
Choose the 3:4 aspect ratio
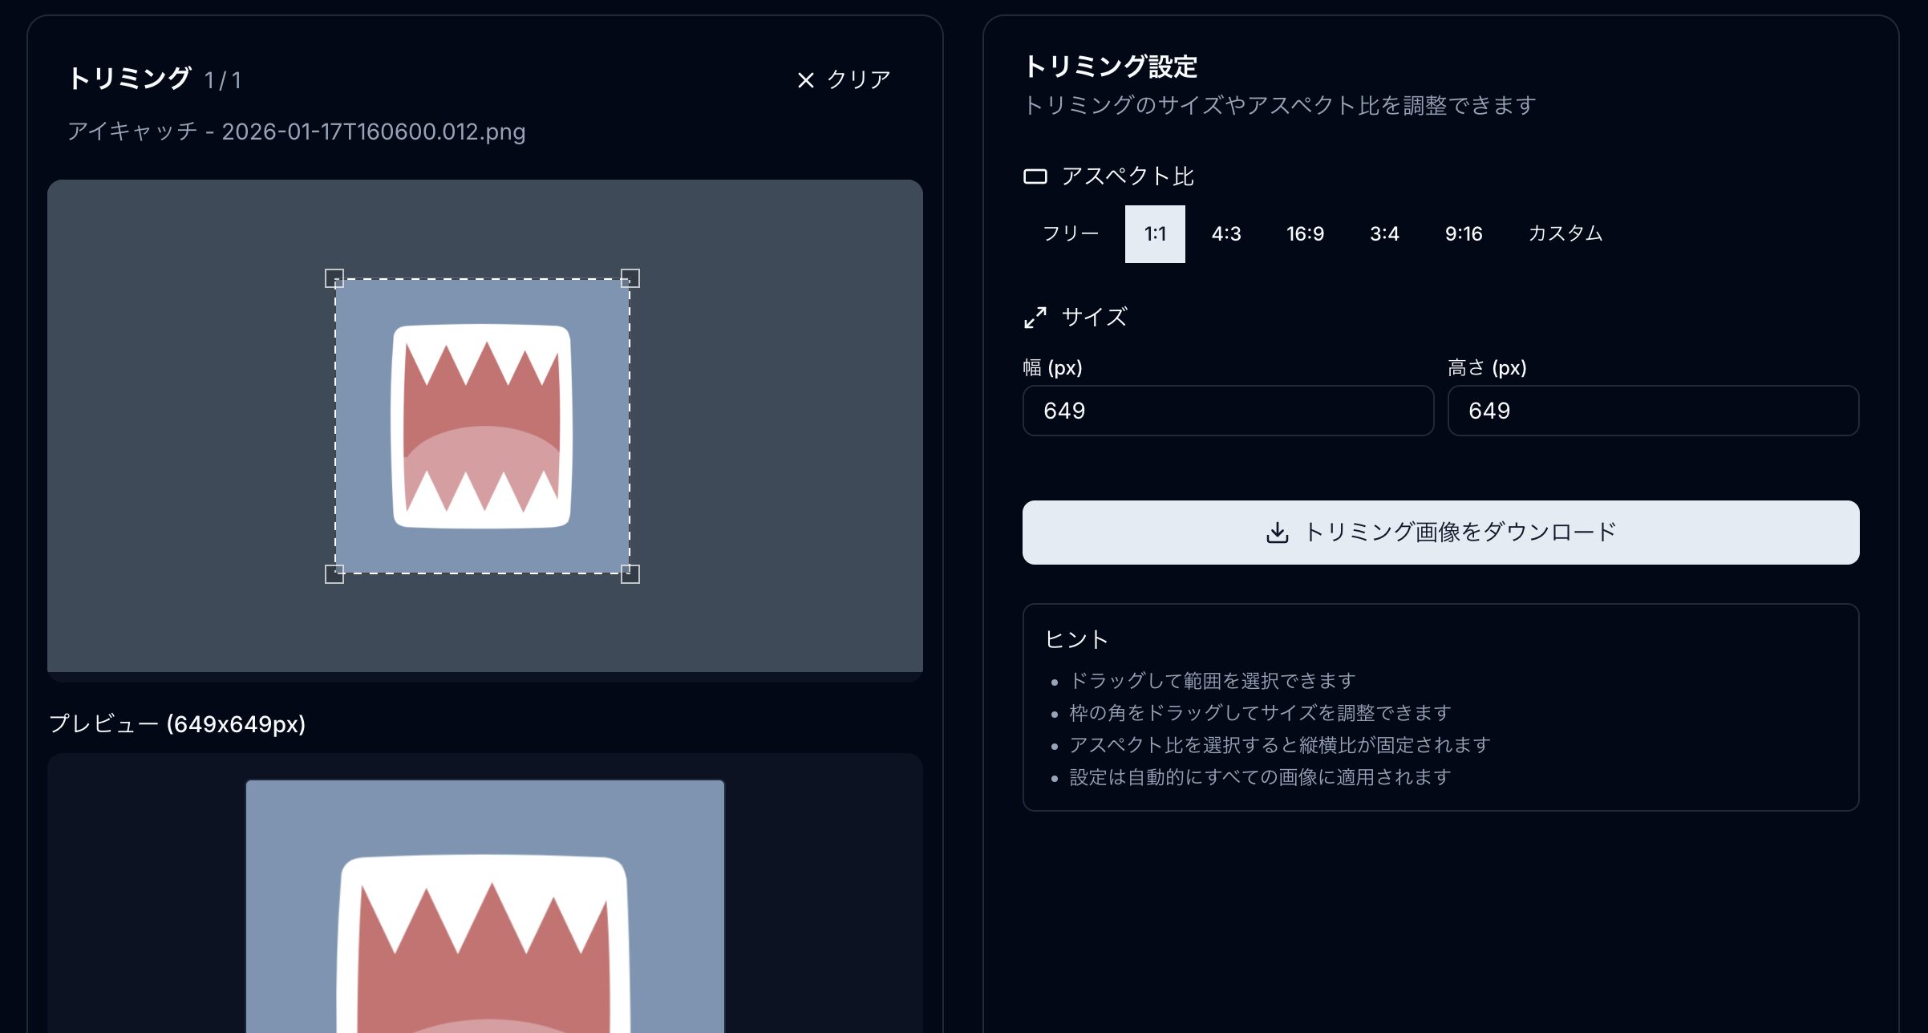pyautogui.click(x=1384, y=233)
